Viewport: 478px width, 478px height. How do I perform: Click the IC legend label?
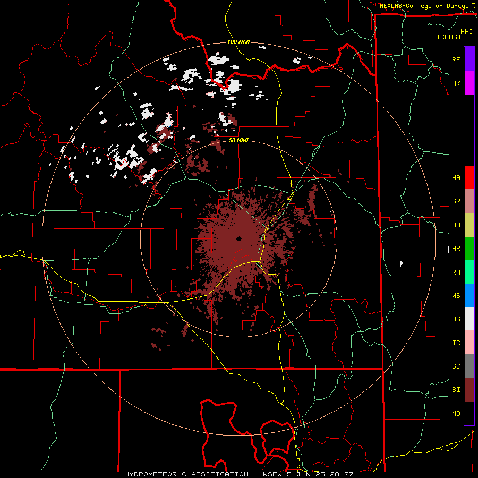click(x=456, y=343)
